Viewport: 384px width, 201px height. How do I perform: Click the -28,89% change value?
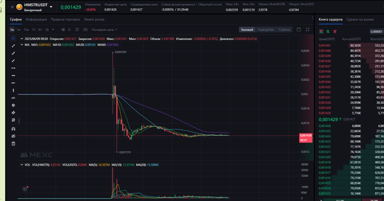tap(91, 10)
